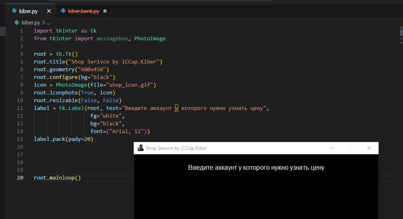This screenshot has height=219, width=403.
Task: Click the Python icon on kiber.py tab
Action: [14, 11]
